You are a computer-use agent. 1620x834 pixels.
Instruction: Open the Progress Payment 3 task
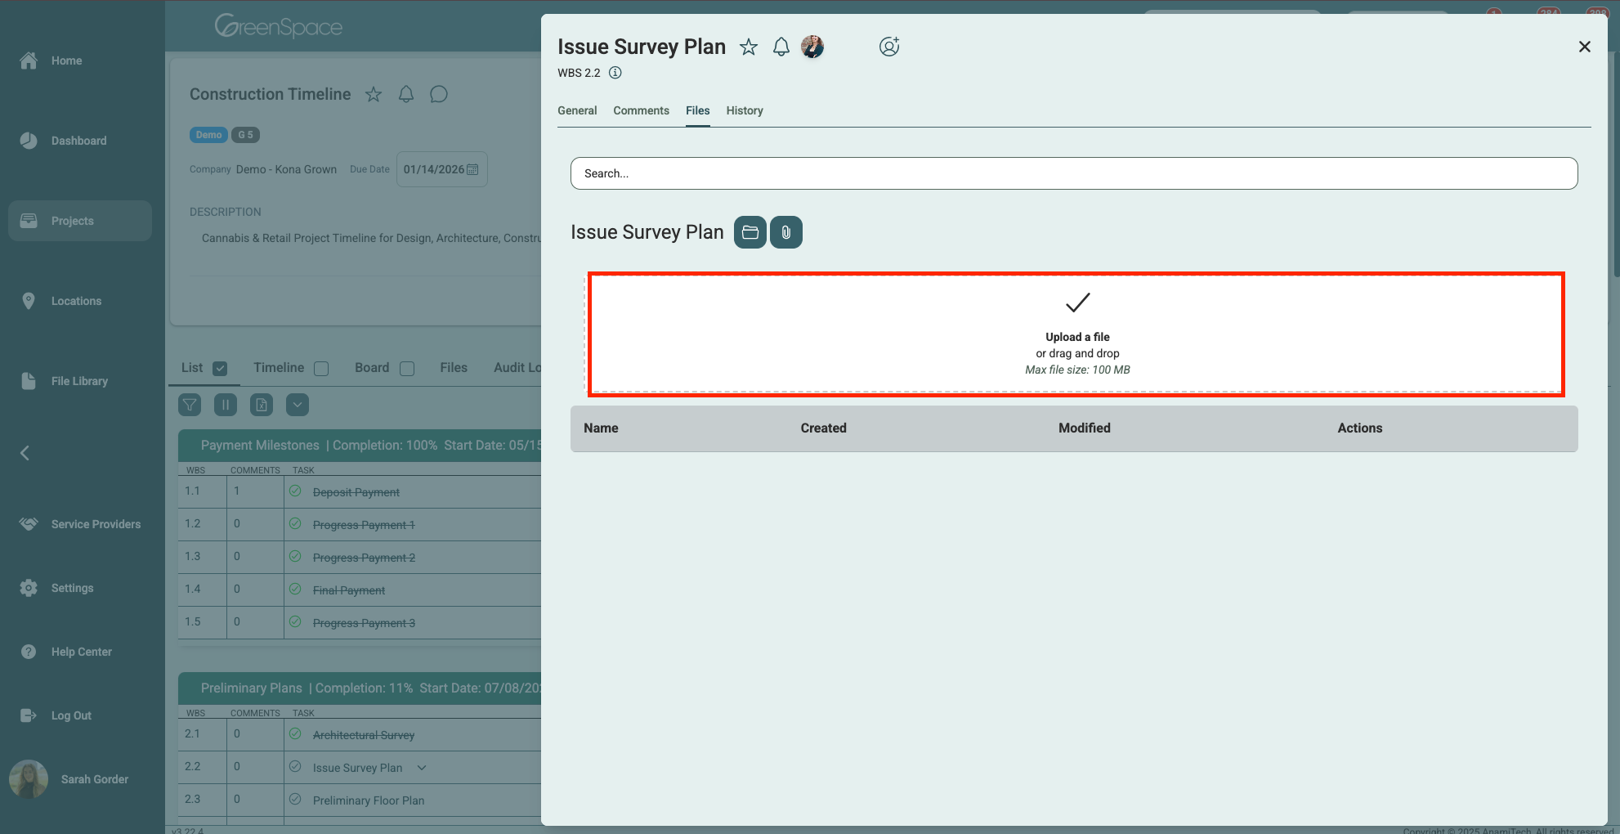point(364,623)
